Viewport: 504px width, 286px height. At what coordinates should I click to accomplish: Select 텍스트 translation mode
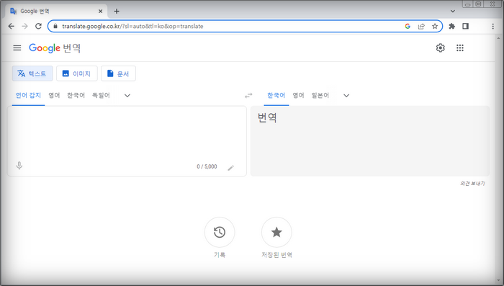click(32, 73)
